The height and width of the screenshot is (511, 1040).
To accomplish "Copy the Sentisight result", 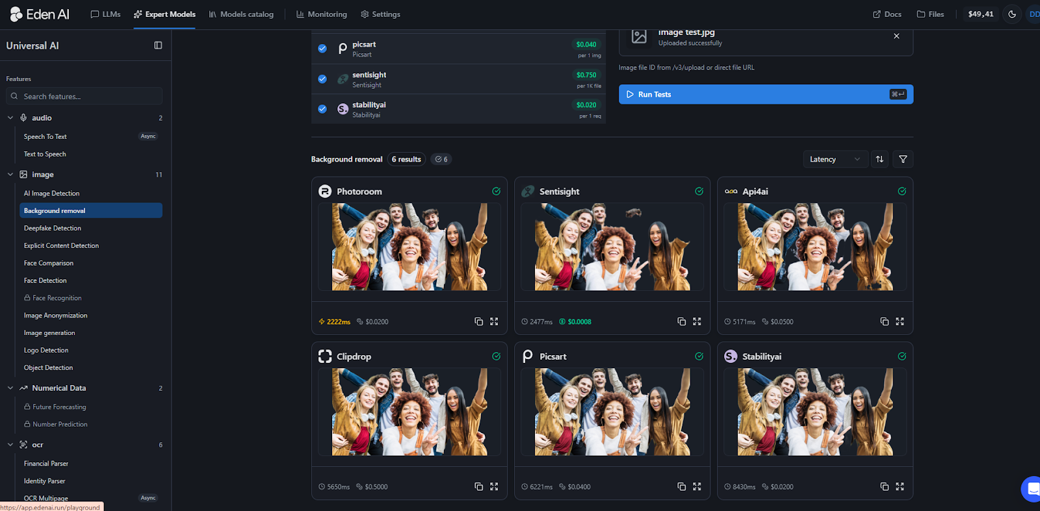I will 682,321.
